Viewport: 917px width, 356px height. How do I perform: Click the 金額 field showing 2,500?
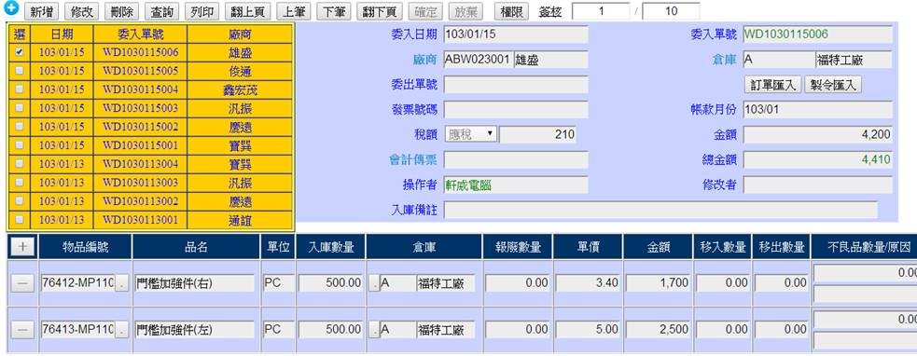pyautogui.click(x=658, y=330)
